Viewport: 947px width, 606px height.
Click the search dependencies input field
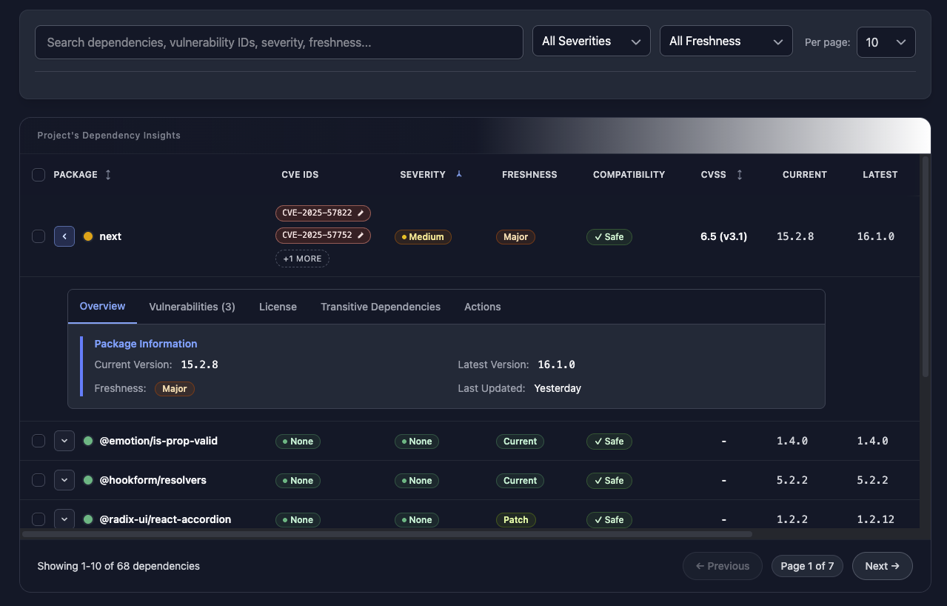[278, 42]
